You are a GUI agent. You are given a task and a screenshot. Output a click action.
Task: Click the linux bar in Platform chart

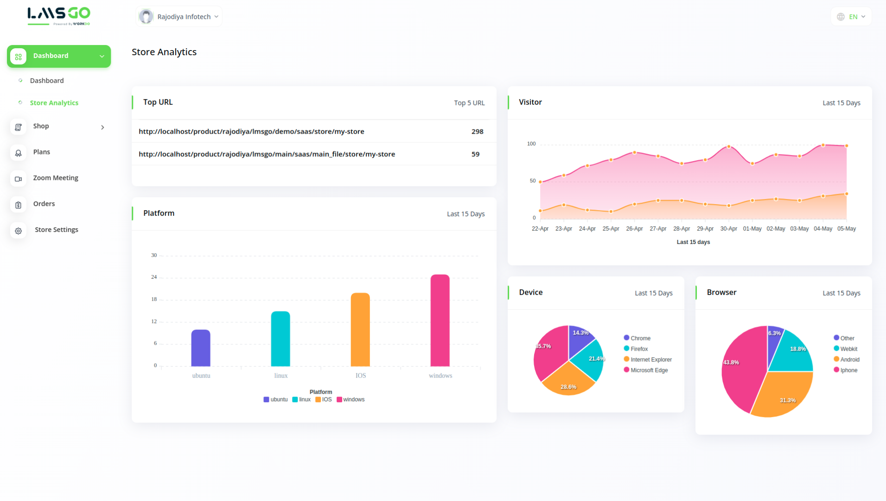coord(280,339)
